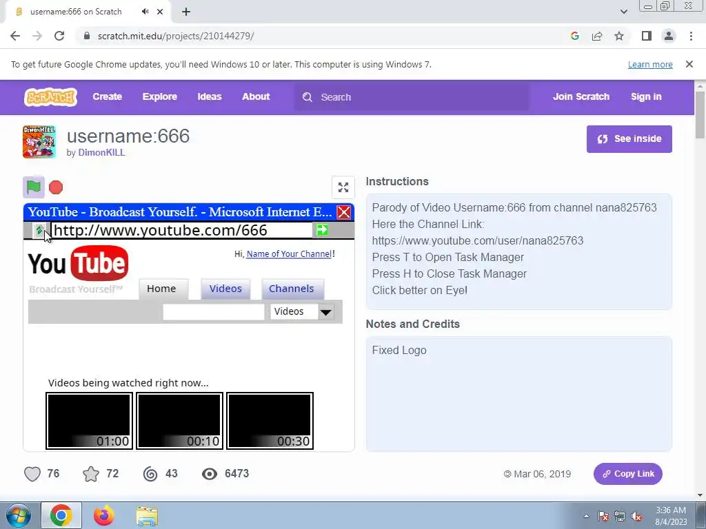The height and width of the screenshot is (529, 706).
Task: Share this page icon
Action: click(x=597, y=36)
